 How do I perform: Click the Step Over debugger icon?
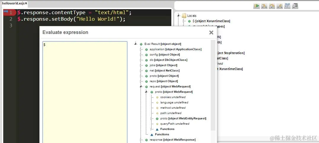click(x=272, y=6)
